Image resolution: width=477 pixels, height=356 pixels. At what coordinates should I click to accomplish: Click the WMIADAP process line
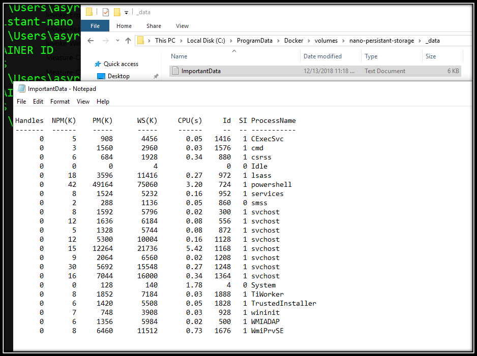pos(159,321)
